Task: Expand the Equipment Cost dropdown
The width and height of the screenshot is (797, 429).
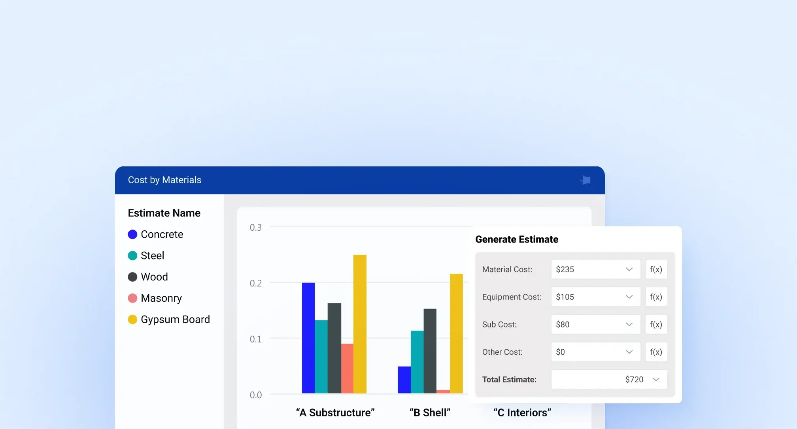Action: pyautogui.click(x=629, y=297)
